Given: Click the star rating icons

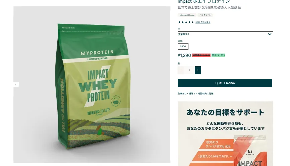Looking at the screenshot, I should click(186, 22).
